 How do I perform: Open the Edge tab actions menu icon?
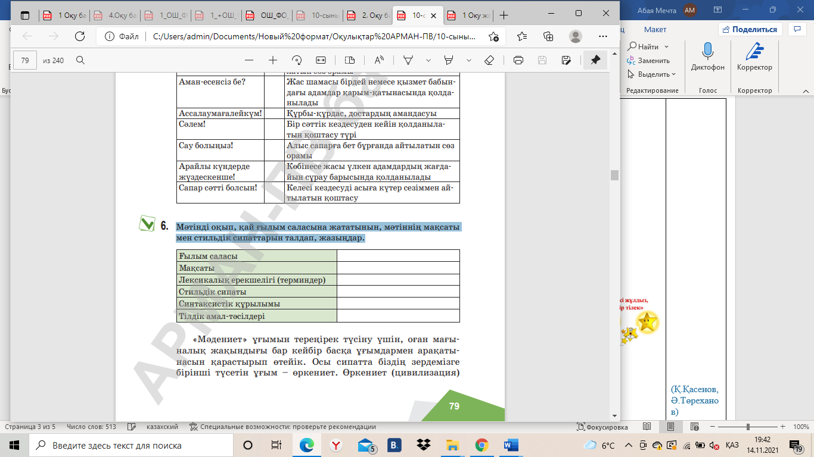[x=25, y=14]
